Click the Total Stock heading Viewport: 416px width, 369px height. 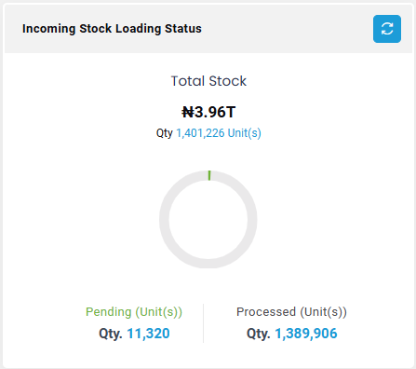208,81
